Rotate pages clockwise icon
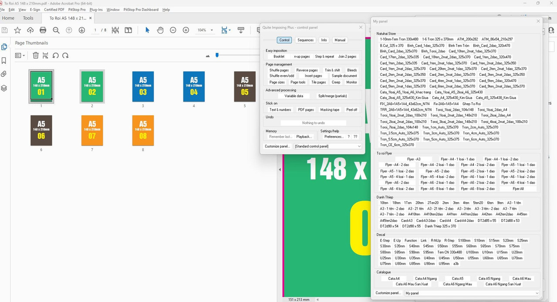 coord(65,55)
